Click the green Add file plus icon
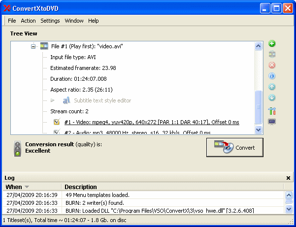The width and height of the screenshot is (296, 227). 272,44
